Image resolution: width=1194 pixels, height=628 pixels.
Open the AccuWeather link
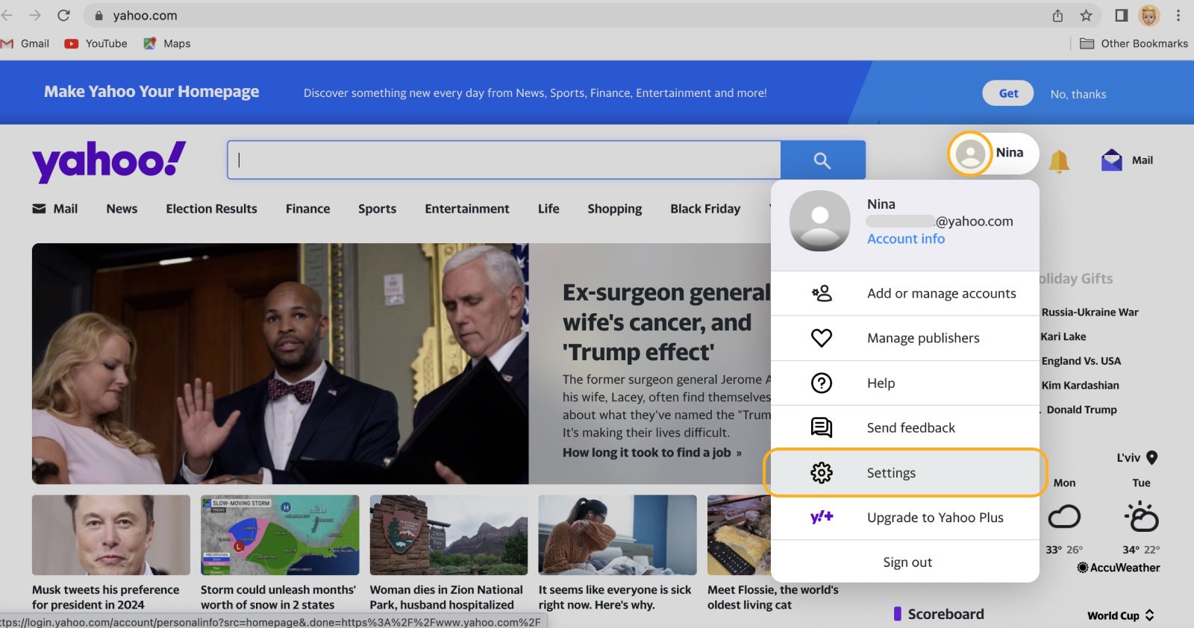coord(1119,568)
